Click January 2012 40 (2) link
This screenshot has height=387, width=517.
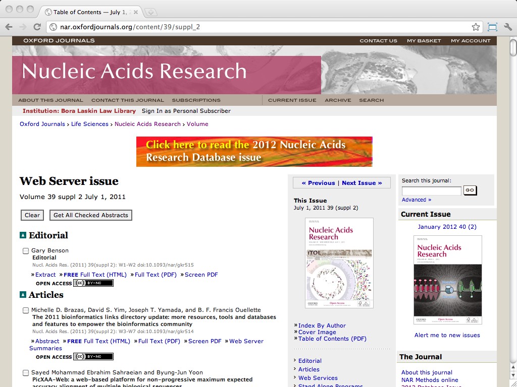(447, 227)
